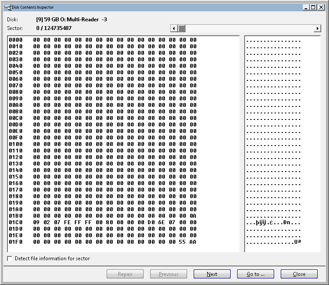The width and height of the screenshot is (329, 285).
Task: Minimize the Disk Contents Inspector window
Action: (x=306, y=7)
